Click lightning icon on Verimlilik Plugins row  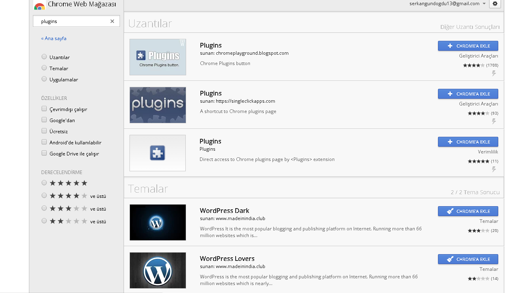tap(494, 169)
